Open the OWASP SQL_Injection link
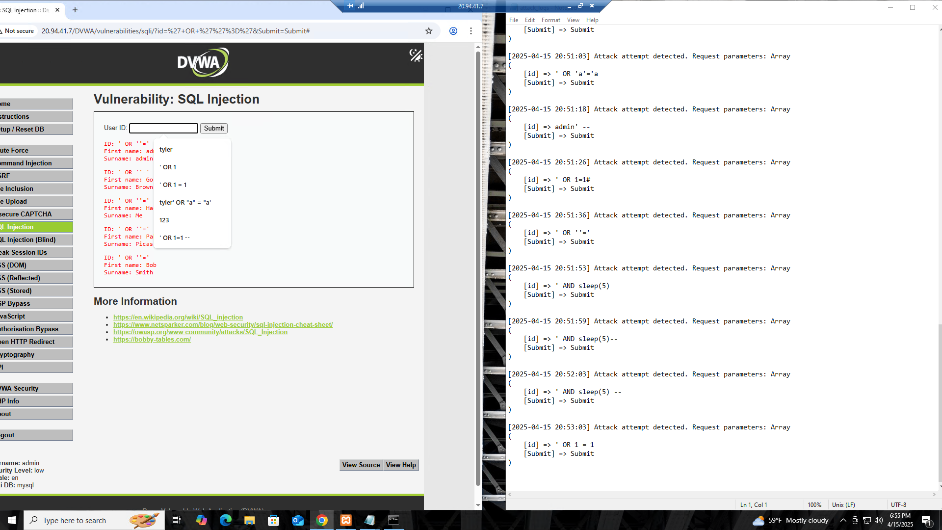 click(200, 332)
